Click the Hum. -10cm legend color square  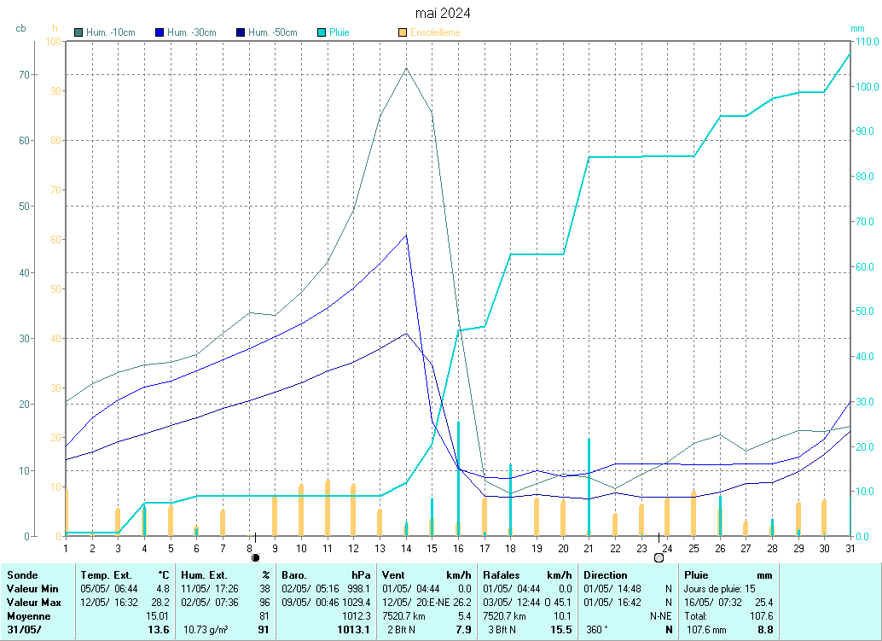79,32
